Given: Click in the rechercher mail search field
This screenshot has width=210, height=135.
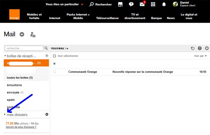Looking at the screenshot, I should 24,48.
